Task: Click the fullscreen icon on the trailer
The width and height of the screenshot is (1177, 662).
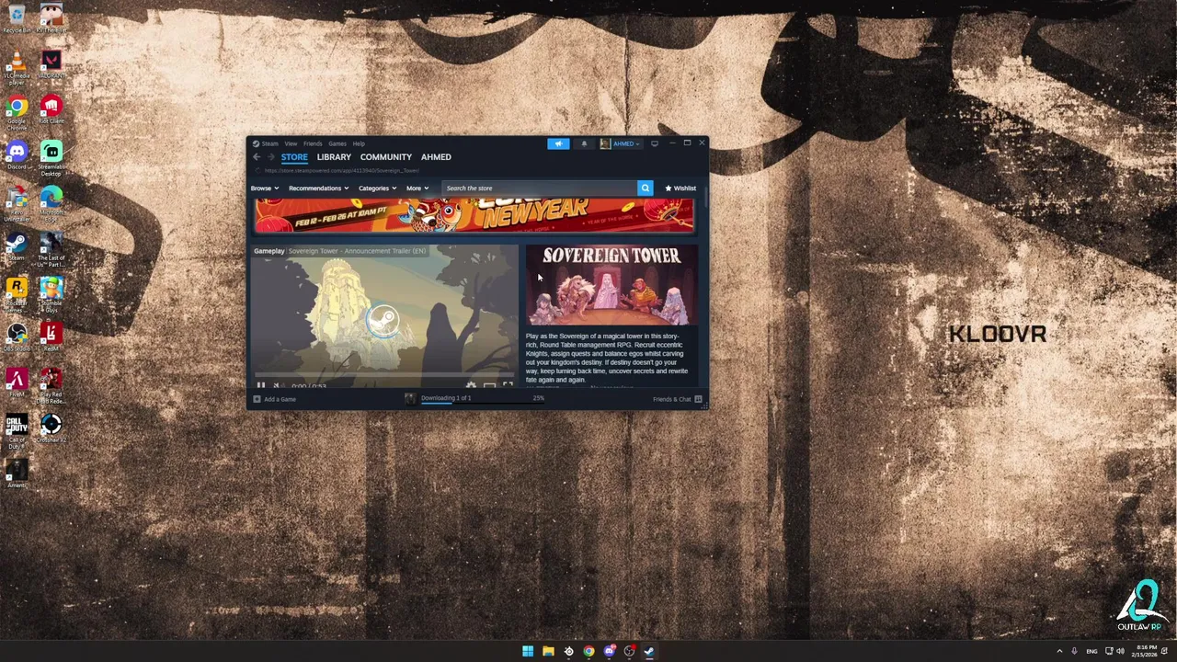Action: 508,385
